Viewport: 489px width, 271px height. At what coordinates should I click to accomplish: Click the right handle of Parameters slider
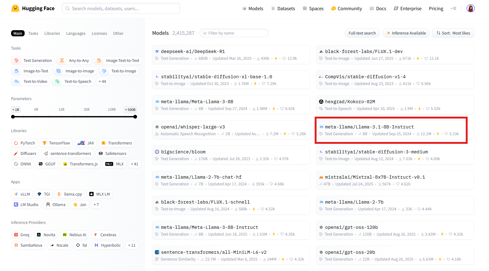click(135, 117)
